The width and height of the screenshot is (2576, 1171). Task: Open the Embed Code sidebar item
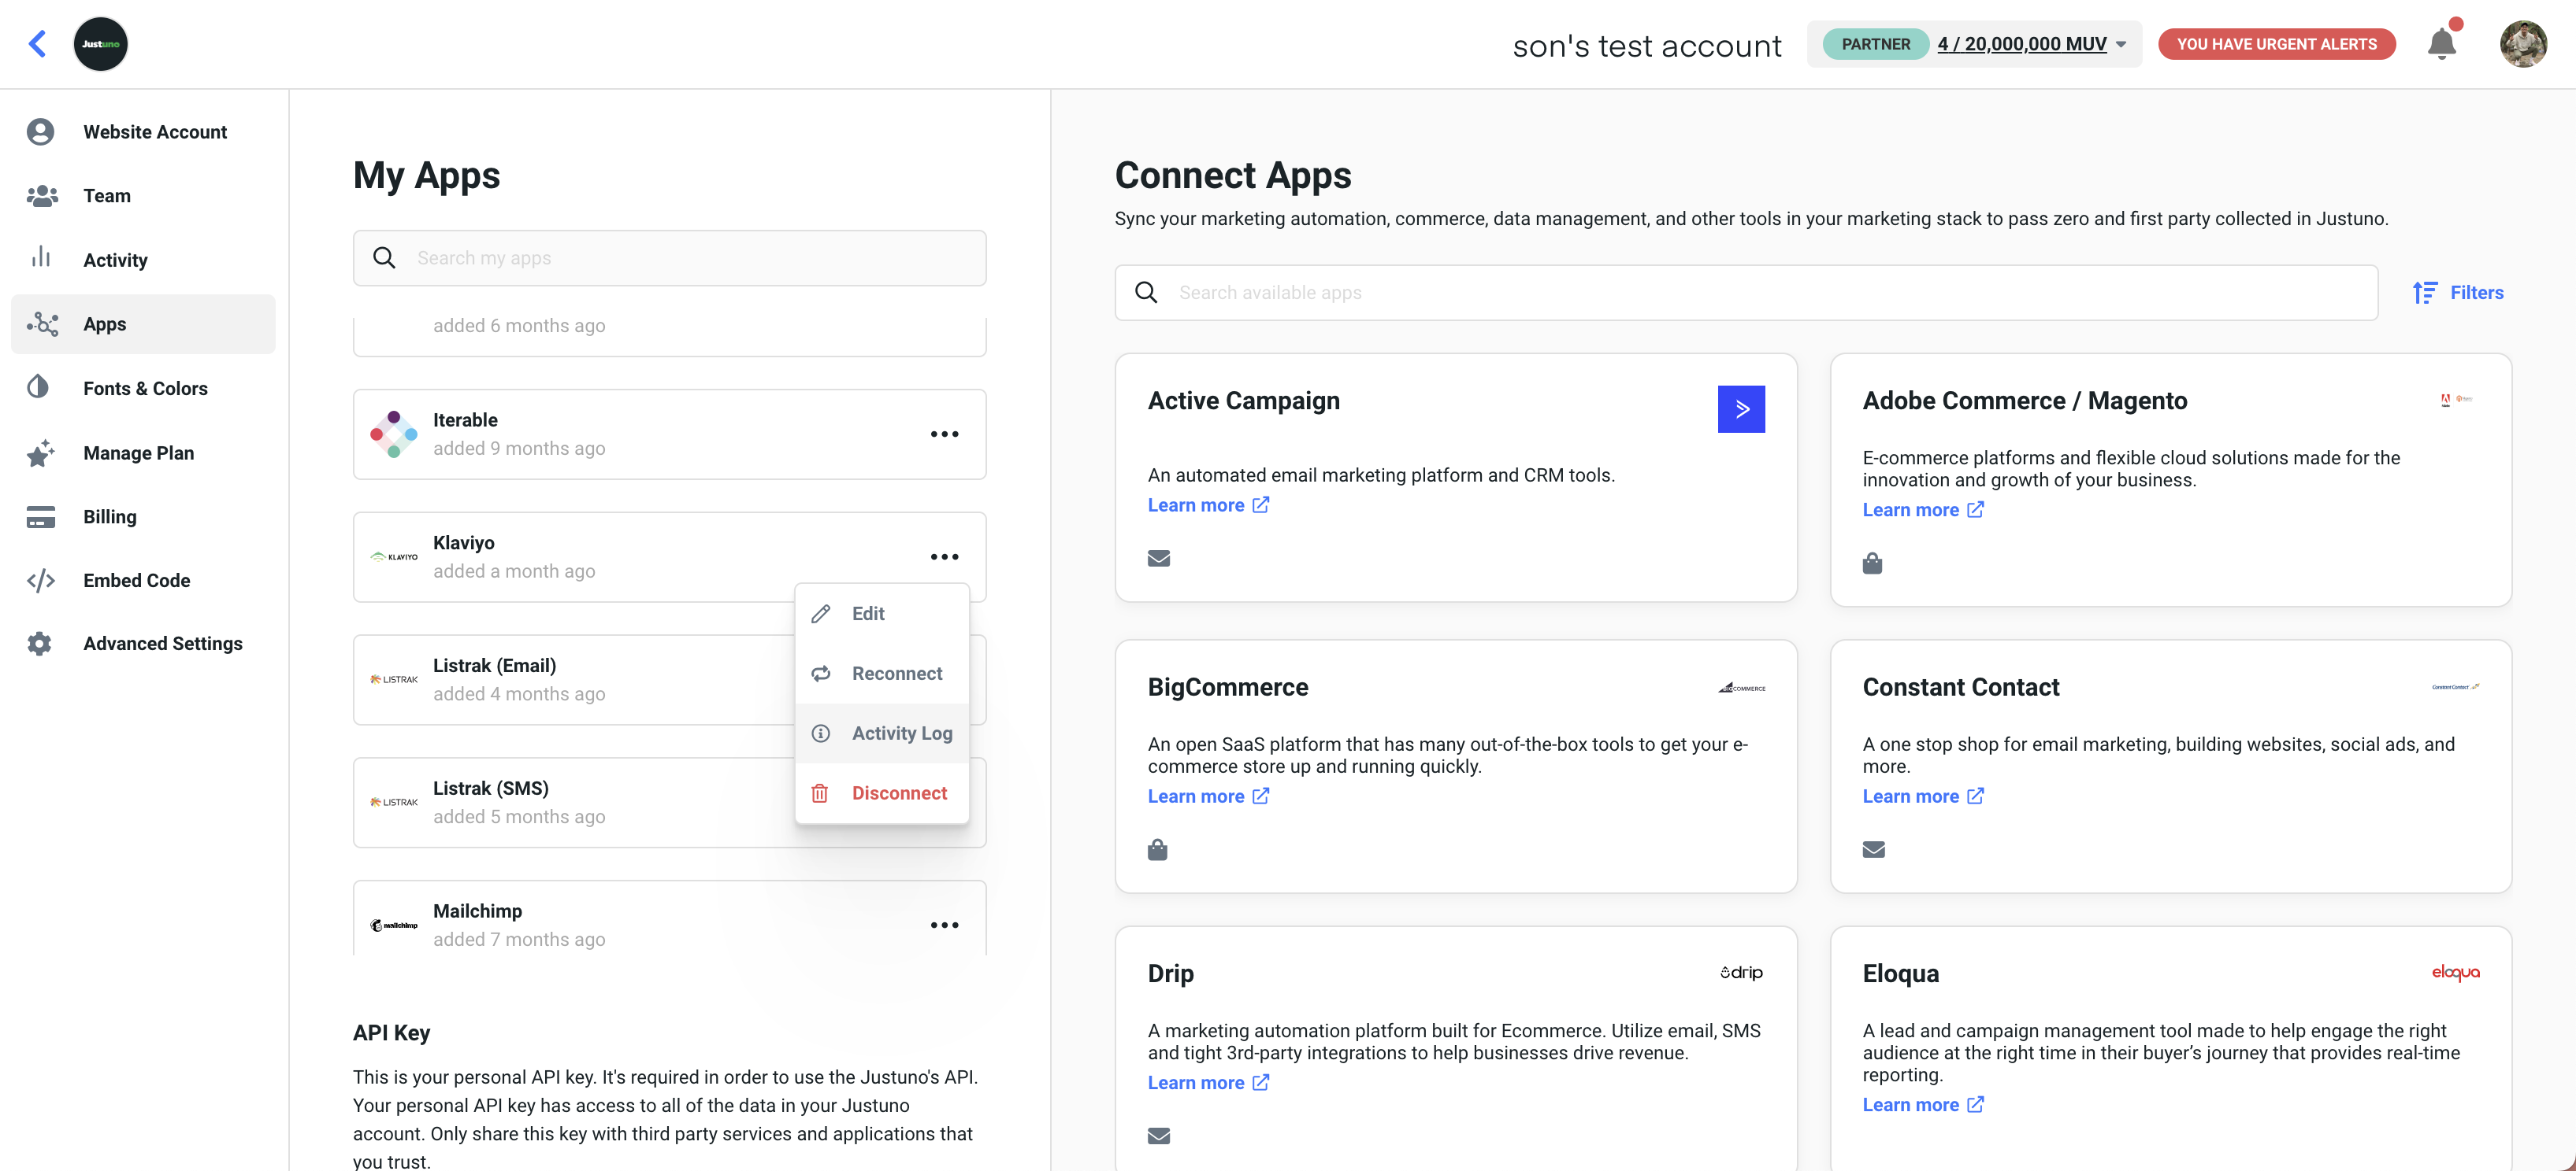[136, 581]
